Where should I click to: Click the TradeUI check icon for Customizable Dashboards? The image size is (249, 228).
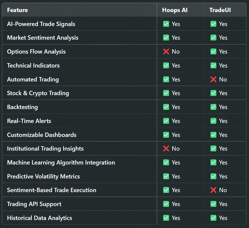(213, 135)
